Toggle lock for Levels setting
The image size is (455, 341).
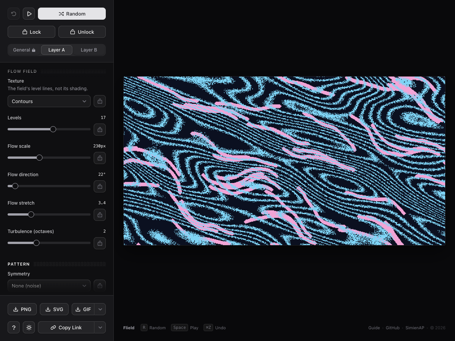(x=100, y=130)
